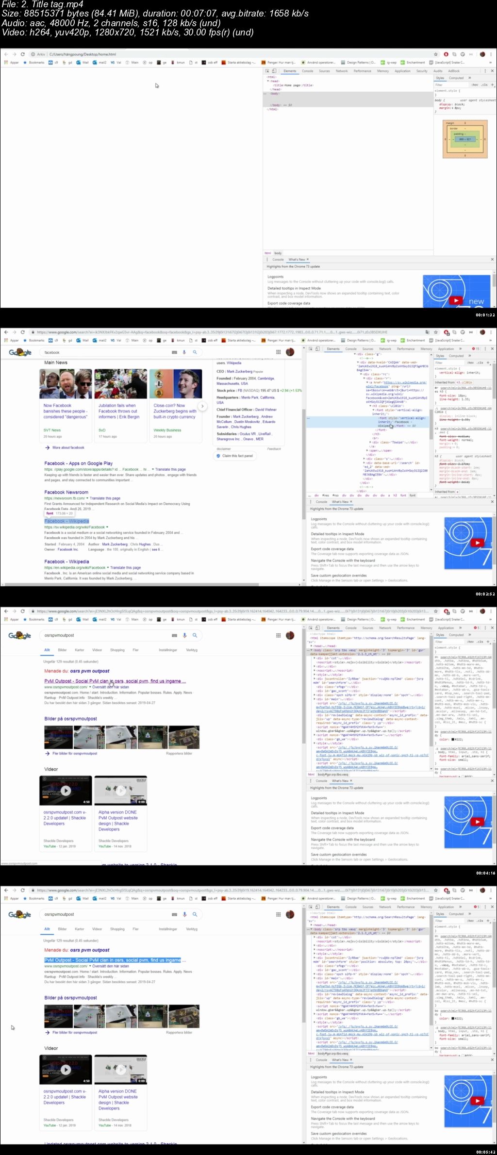Click body breadcrumb in home.html DevTools
Viewport: 497px width, 1155px height.
pos(278,253)
